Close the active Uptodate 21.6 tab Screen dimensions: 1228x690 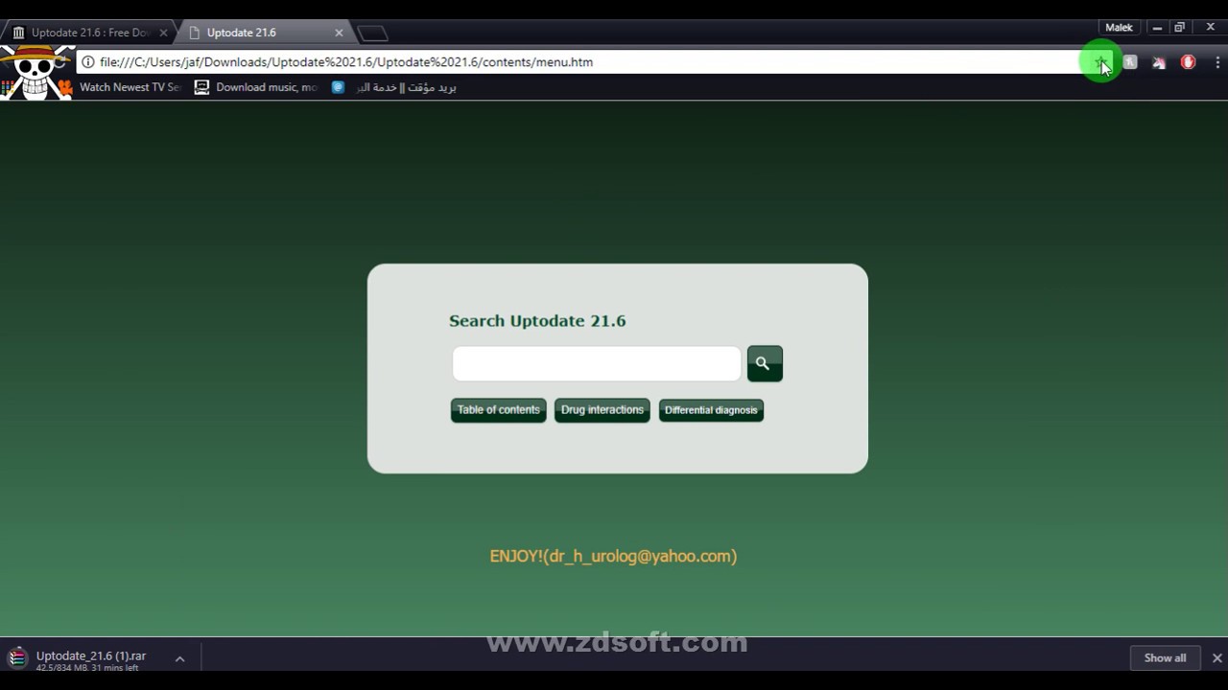(x=339, y=33)
